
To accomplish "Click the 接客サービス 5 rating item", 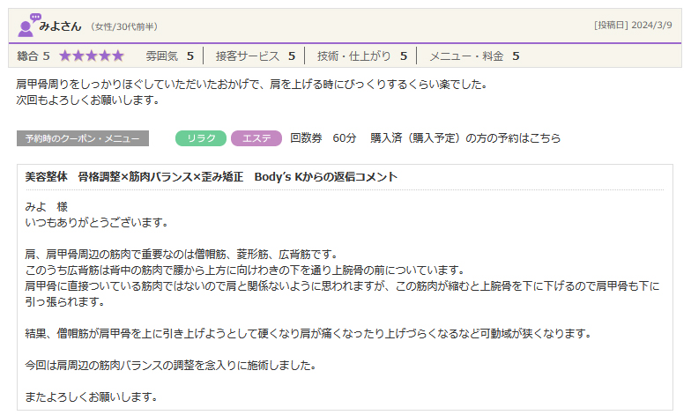I will [255, 56].
